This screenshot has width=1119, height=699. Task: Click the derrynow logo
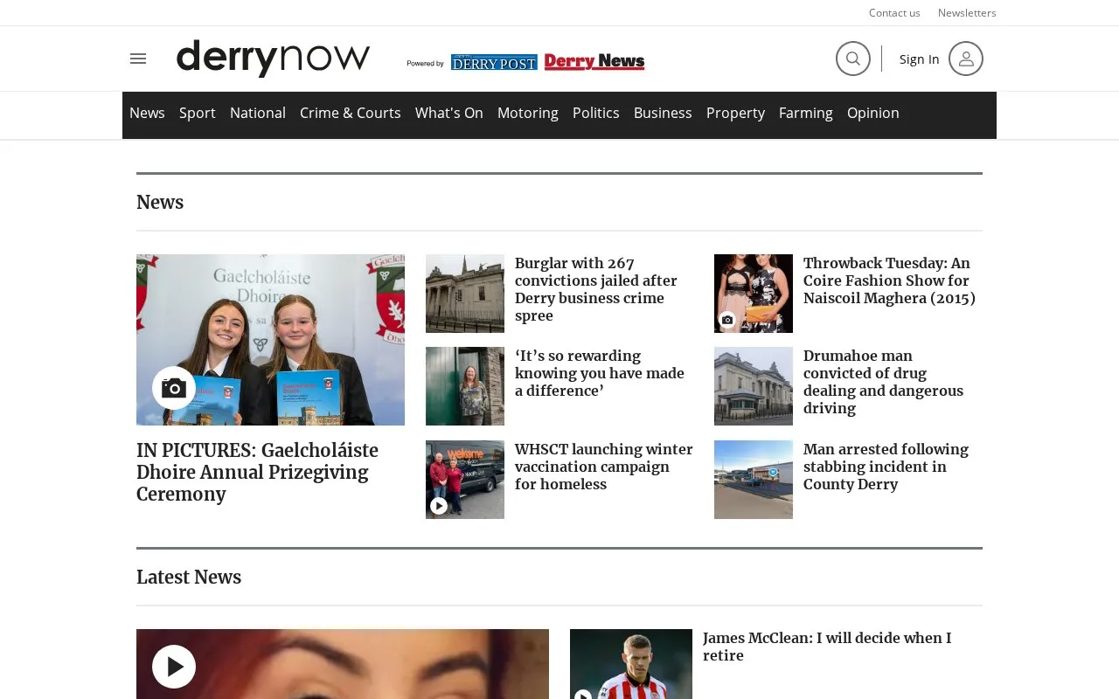pos(273,59)
